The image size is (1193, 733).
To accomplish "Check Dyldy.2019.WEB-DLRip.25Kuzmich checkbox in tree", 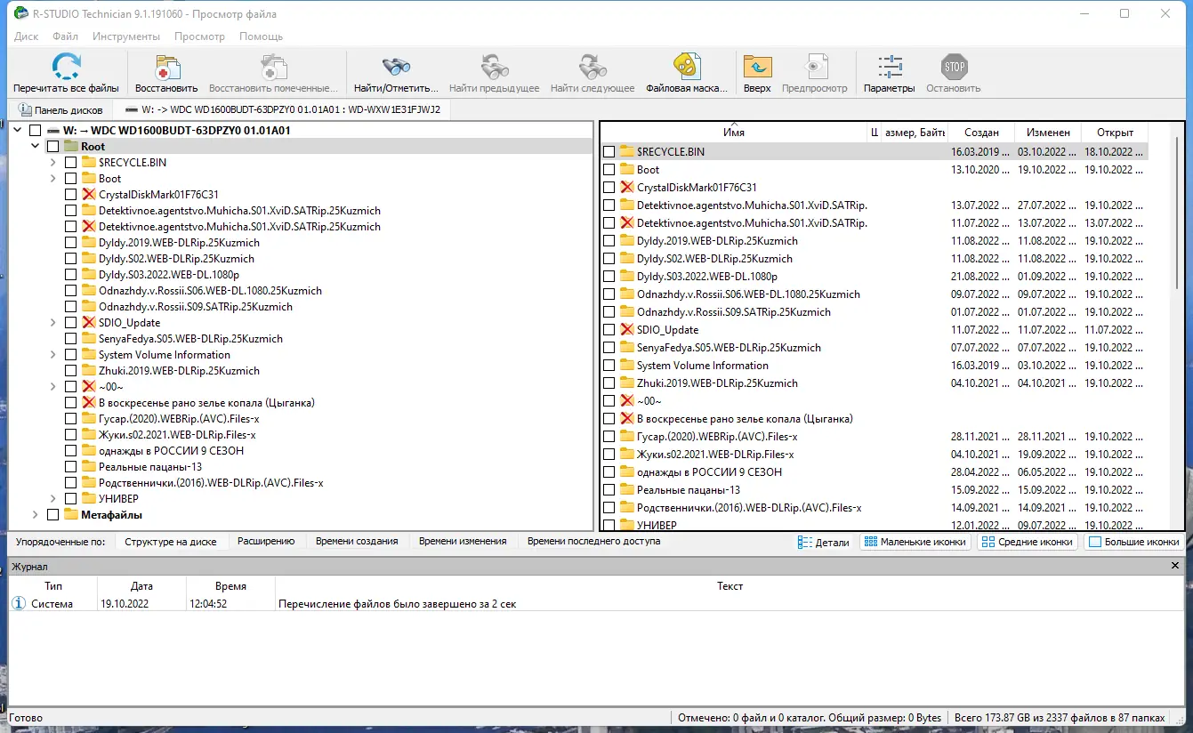I will point(70,243).
